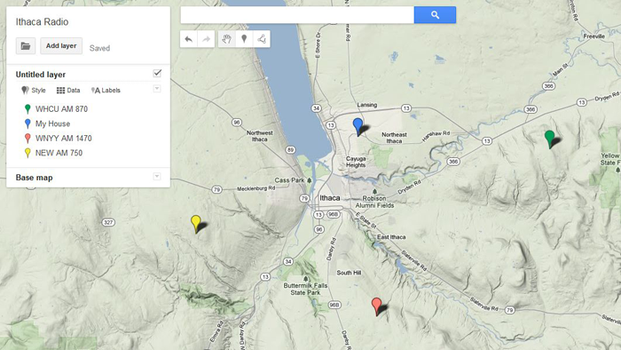621x350 pixels.
Task: Open the Style options for the layer
Action: (34, 91)
